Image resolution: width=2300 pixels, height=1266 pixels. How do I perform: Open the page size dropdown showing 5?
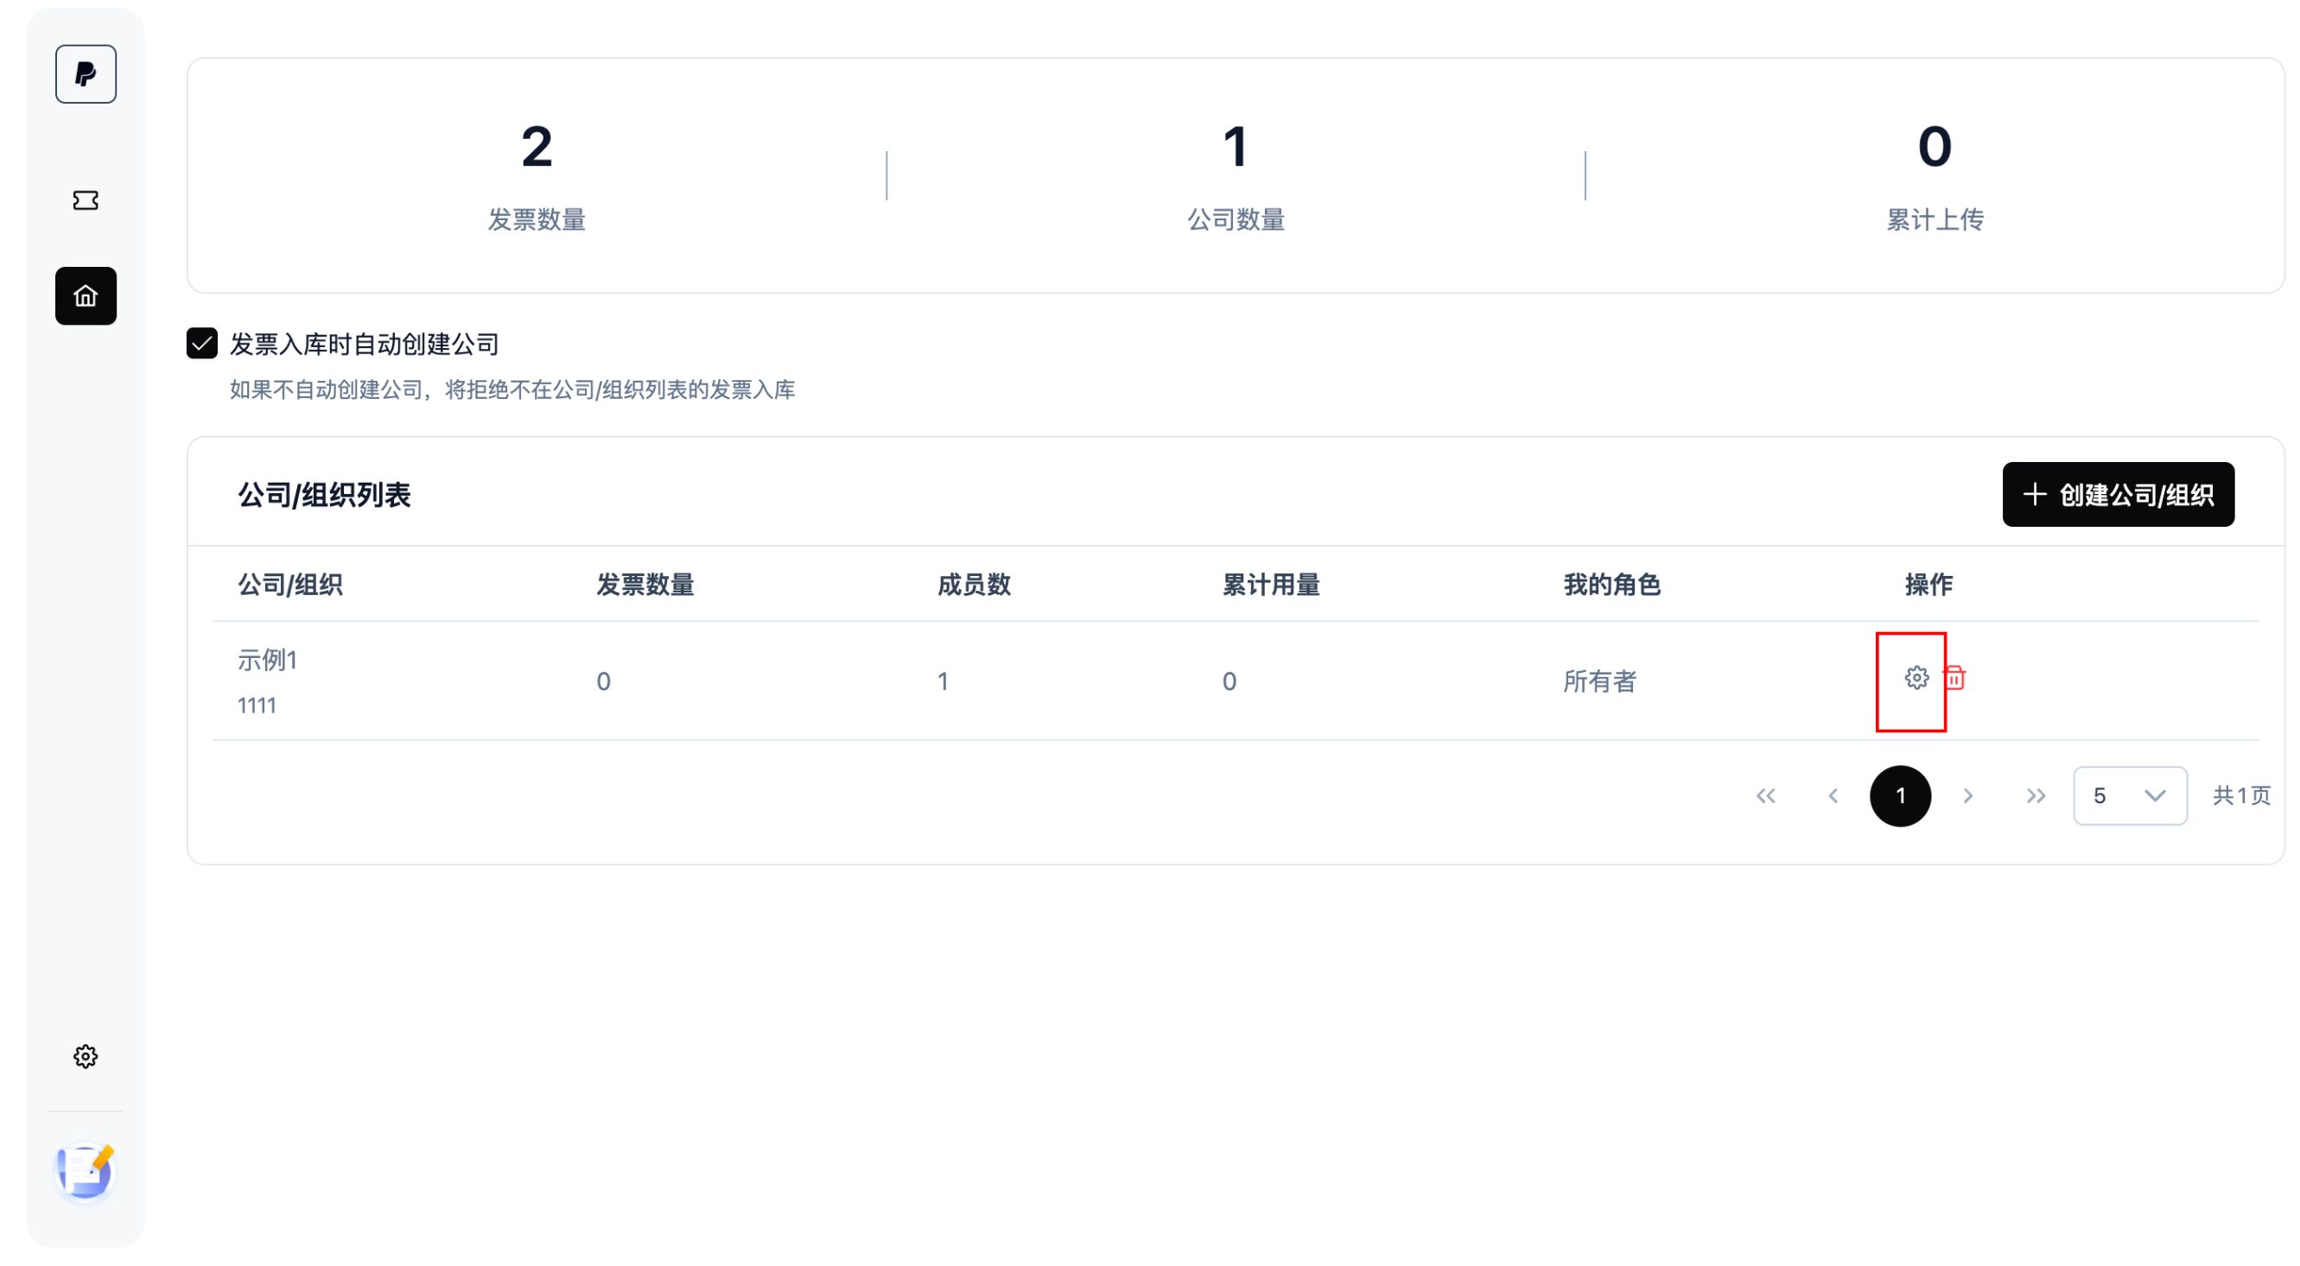[2130, 796]
